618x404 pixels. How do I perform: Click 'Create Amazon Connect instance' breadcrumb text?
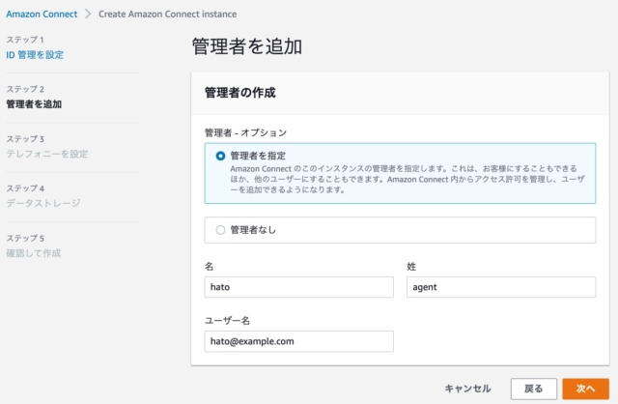(x=167, y=14)
